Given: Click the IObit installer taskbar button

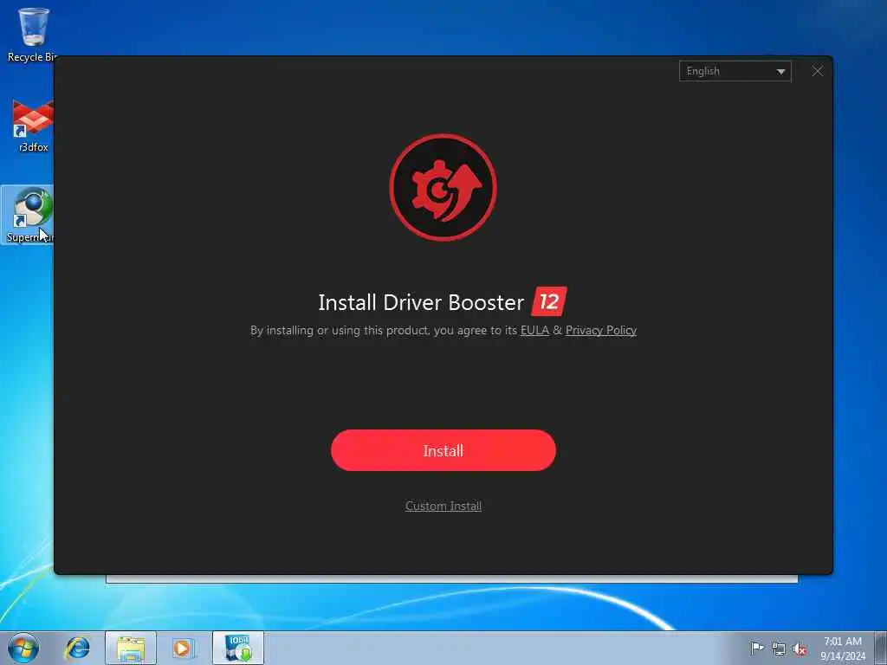Looking at the screenshot, I should [238, 648].
